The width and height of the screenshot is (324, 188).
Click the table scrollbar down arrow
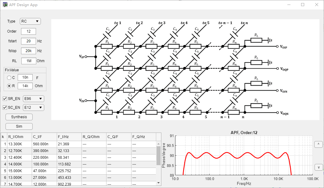click(x=158, y=183)
